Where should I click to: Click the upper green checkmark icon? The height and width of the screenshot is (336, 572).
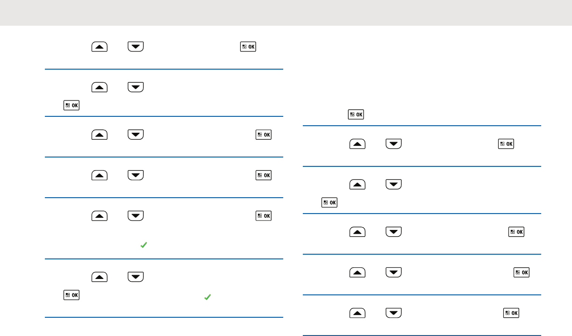pyautogui.click(x=144, y=244)
